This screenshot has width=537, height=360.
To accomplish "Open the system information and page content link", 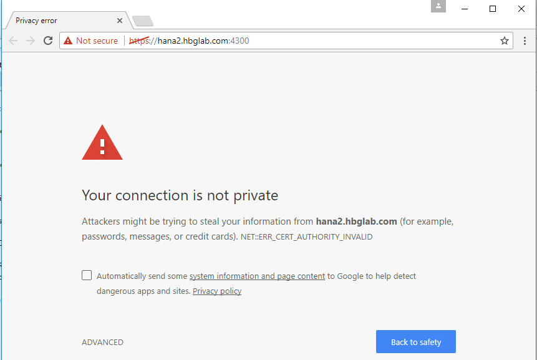I will [257, 276].
